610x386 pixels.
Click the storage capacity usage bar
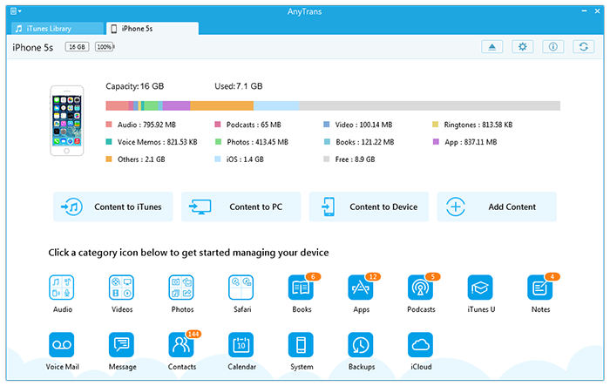coord(333,105)
